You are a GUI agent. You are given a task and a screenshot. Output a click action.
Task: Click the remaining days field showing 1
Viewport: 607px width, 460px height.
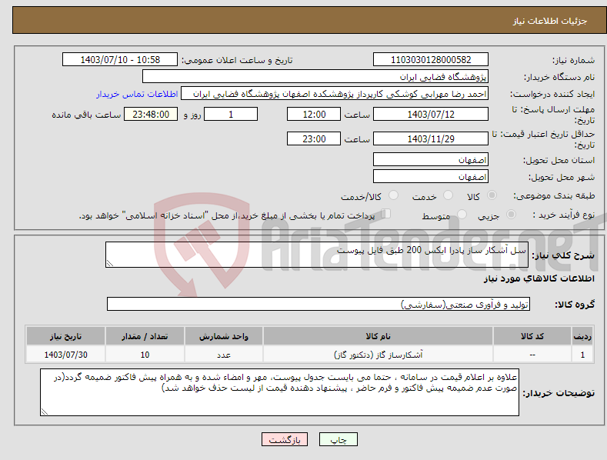click(231, 114)
